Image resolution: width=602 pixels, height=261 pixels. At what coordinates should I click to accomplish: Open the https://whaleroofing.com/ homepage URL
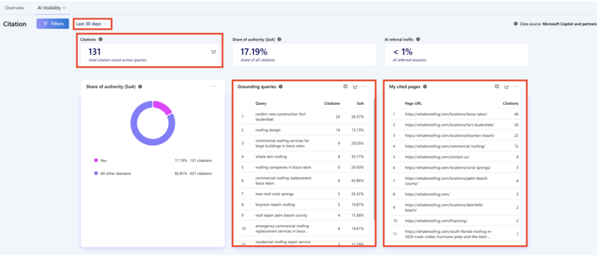[x=427, y=194]
